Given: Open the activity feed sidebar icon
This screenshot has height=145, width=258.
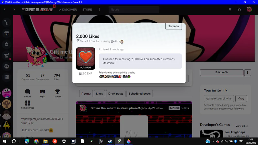Looking at the screenshot, I should pos(7,23).
